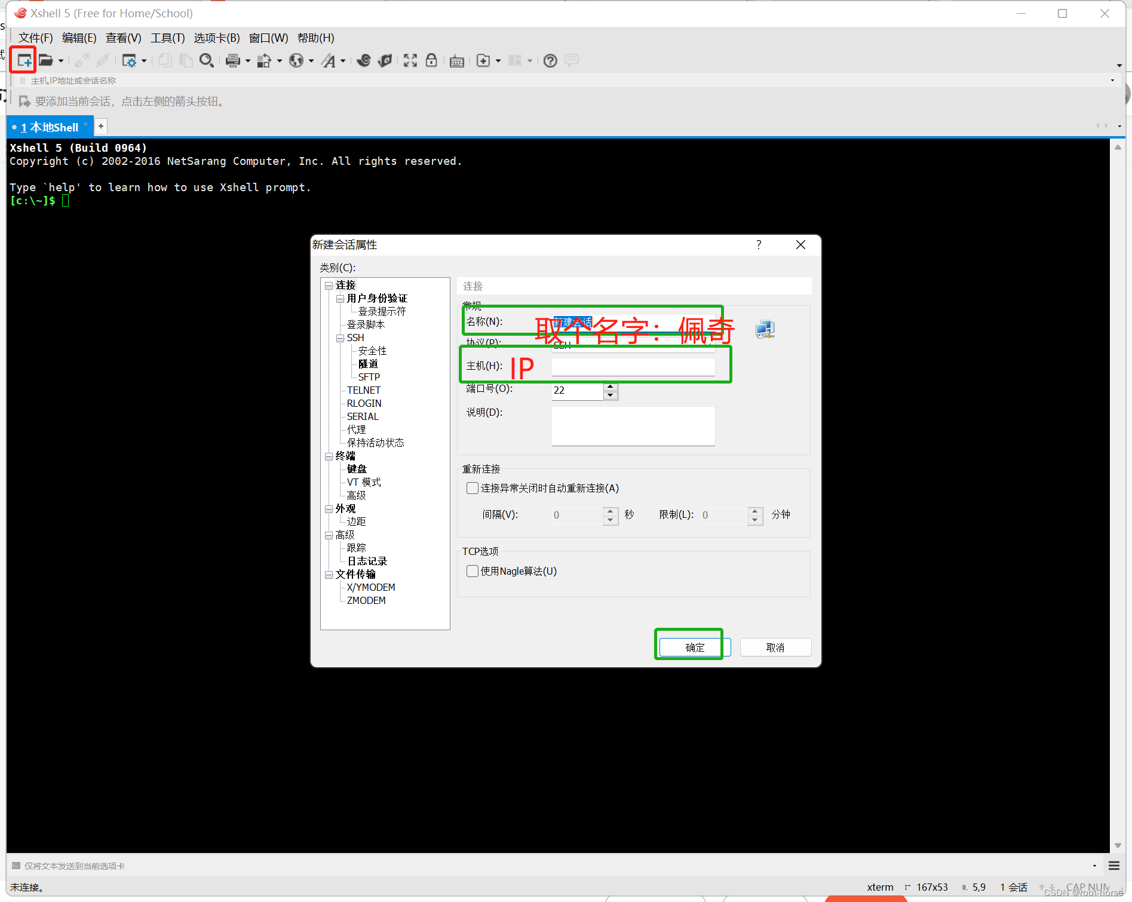
Task: Open the 帮助(H) menu
Action: click(315, 38)
